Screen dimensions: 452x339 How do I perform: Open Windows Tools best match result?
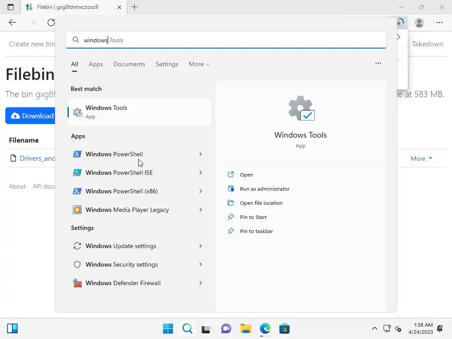(x=139, y=112)
